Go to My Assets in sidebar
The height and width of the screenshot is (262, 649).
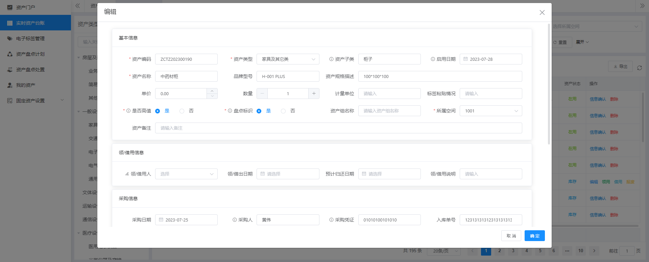coord(26,85)
